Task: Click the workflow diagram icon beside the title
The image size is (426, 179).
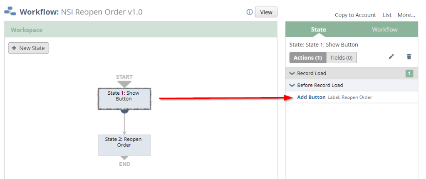Action: tap(10, 11)
